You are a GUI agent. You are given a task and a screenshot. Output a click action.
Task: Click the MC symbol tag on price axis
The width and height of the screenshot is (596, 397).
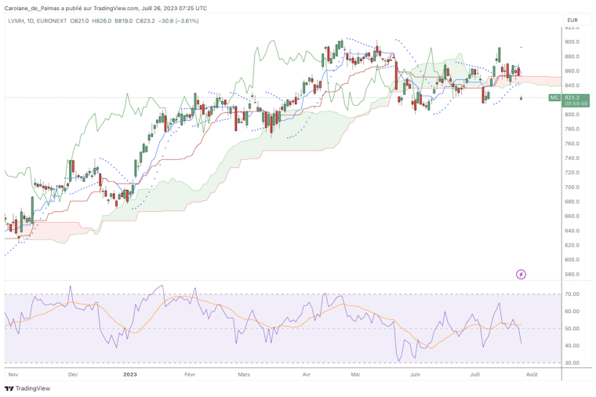pos(554,97)
